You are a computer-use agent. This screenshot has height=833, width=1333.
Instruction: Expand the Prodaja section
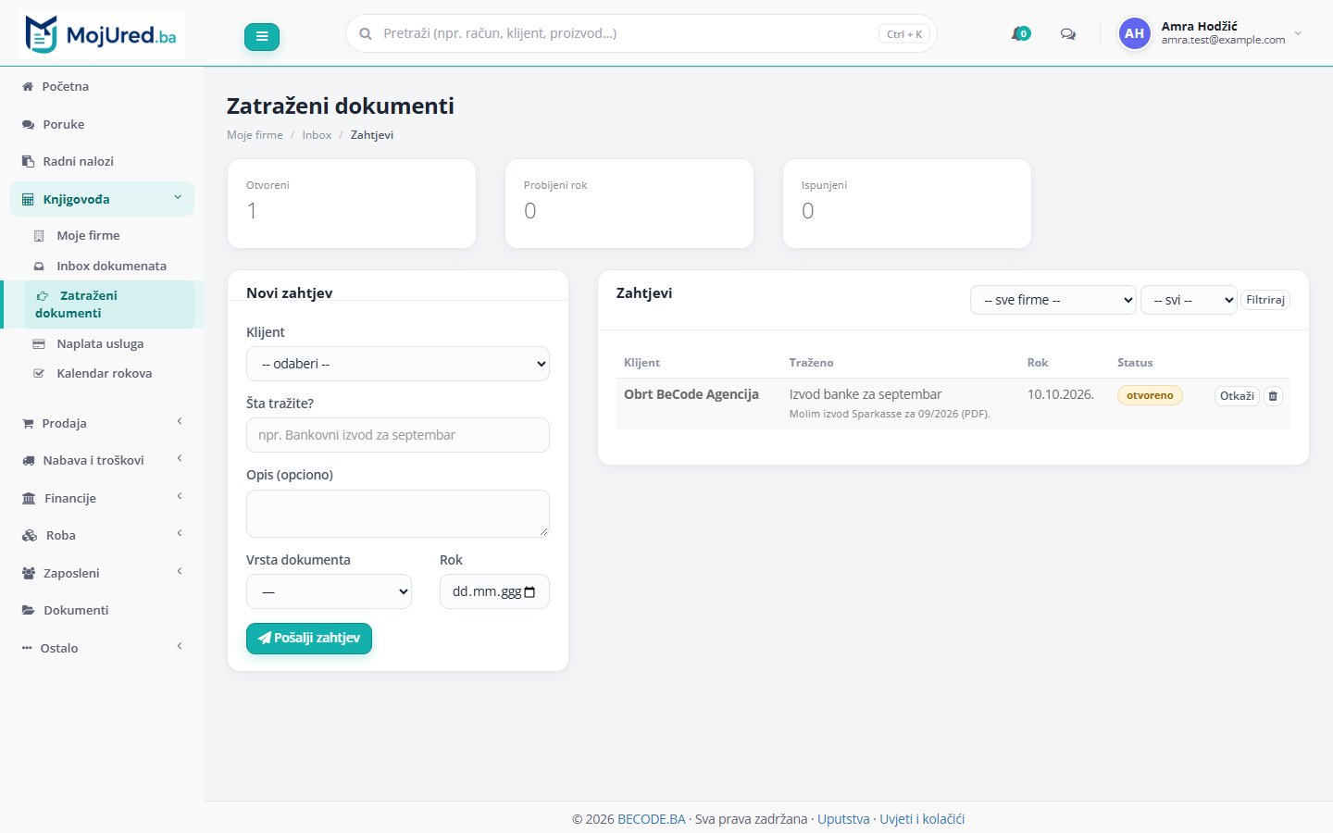click(102, 423)
